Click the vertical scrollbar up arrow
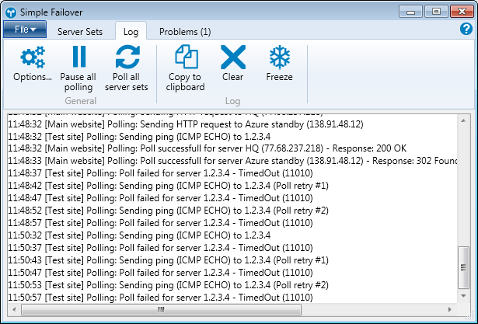The height and width of the screenshot is (324, 478). (x=465, y=119)
